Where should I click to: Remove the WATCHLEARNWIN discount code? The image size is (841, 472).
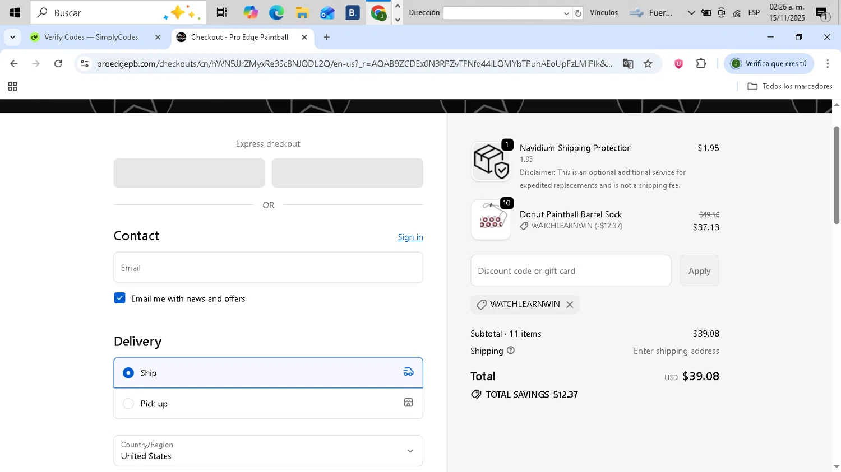[570, 305]
